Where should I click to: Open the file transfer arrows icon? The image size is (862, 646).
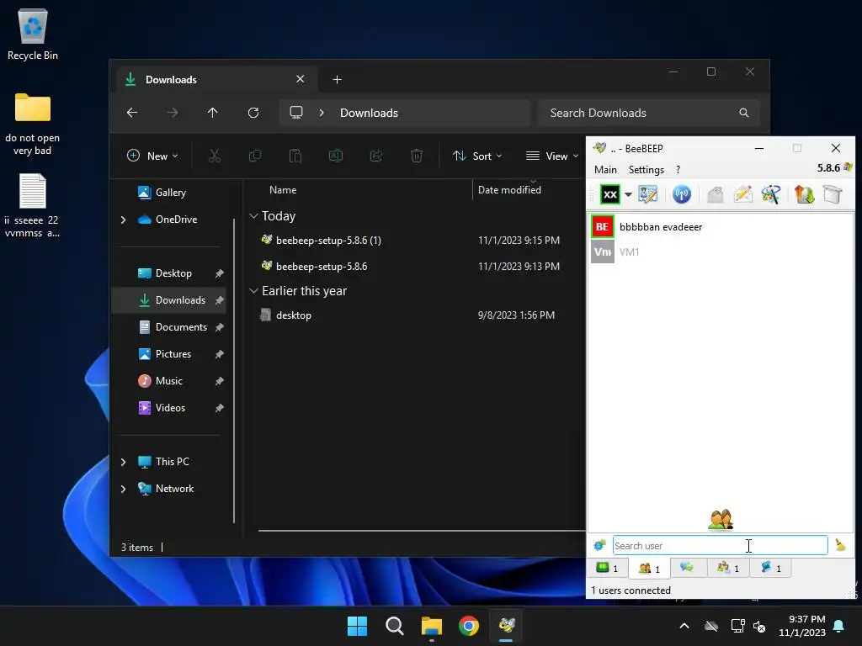pyautogui.click(x=804, y=194)
